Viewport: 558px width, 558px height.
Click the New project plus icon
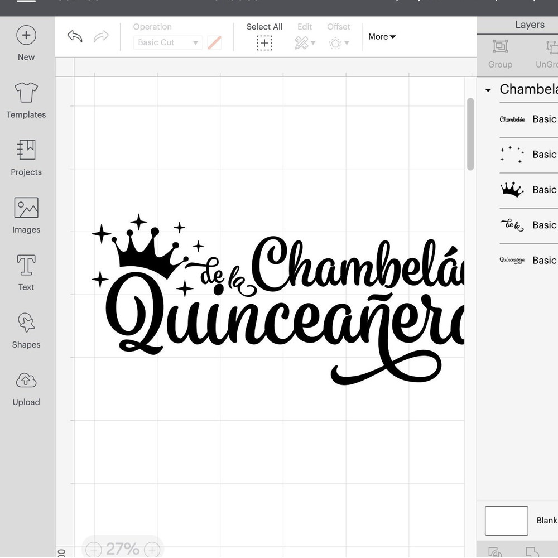(x=26, y=36)
